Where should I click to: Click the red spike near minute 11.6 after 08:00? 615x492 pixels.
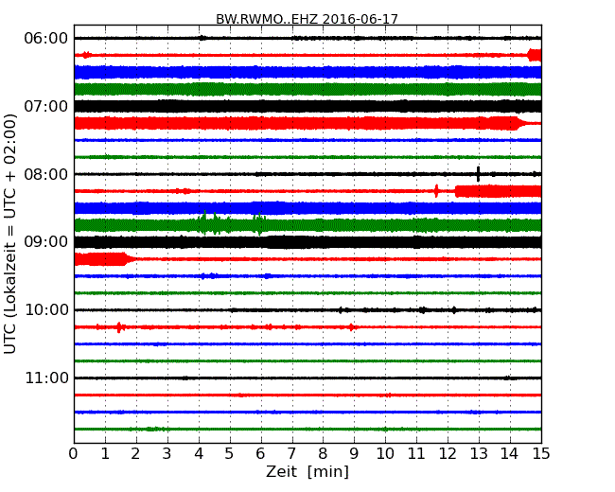coord(436,191)
